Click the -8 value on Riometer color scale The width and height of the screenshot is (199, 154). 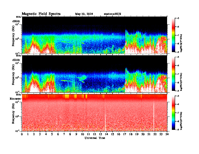[178, 121]
